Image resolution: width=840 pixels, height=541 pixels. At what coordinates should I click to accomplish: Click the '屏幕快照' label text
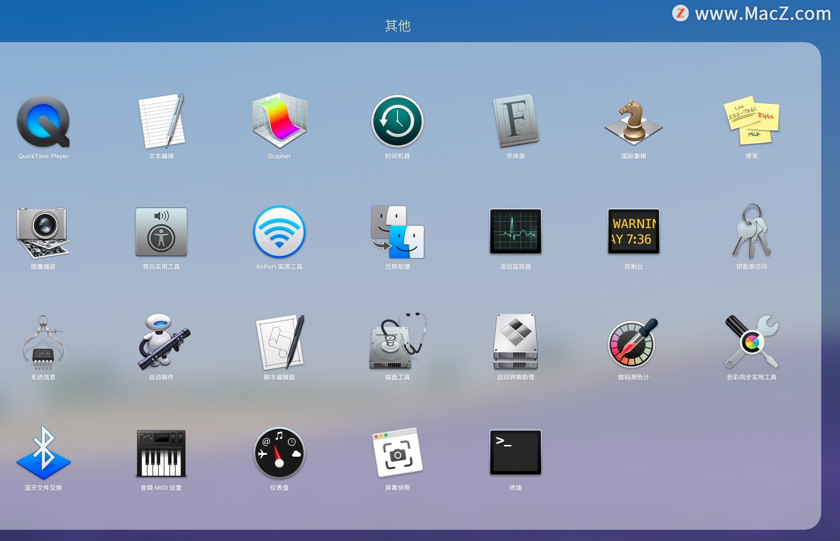coord(397,488)
